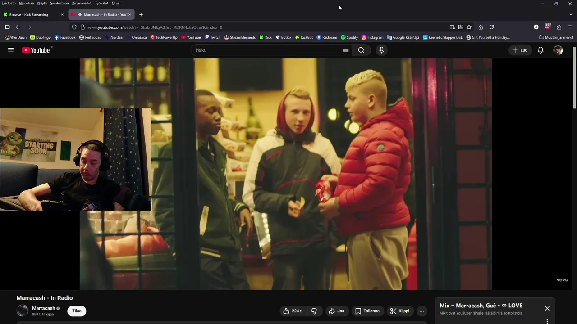577x324 pixels.
Task: Mute the playing Marracash tab audio
Action: coord(79,14)
